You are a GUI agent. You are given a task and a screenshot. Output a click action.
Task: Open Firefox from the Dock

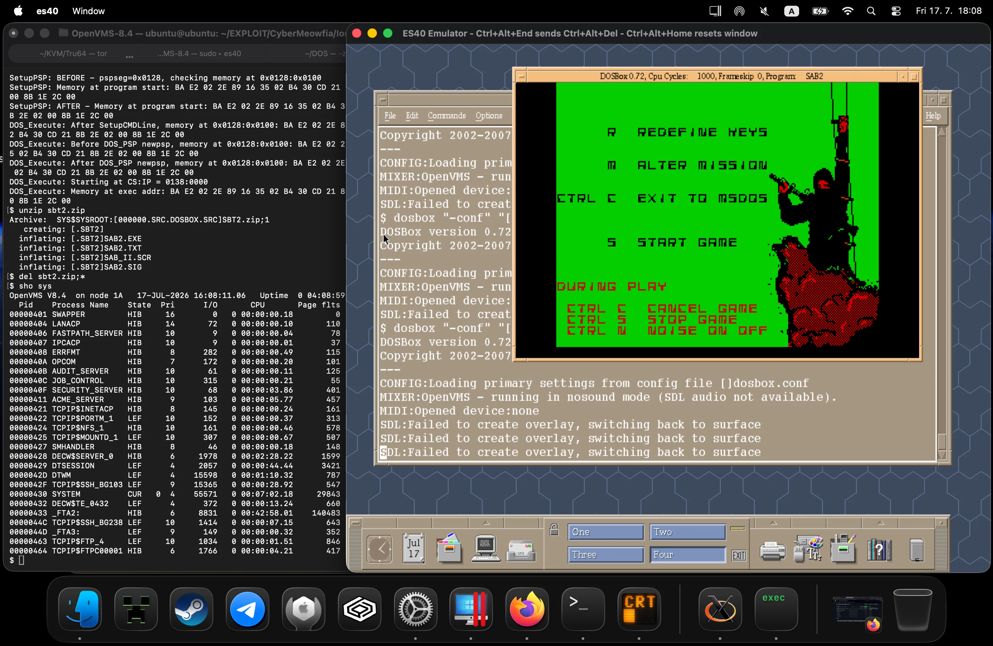pyautogui.click(x=527, y=609)
